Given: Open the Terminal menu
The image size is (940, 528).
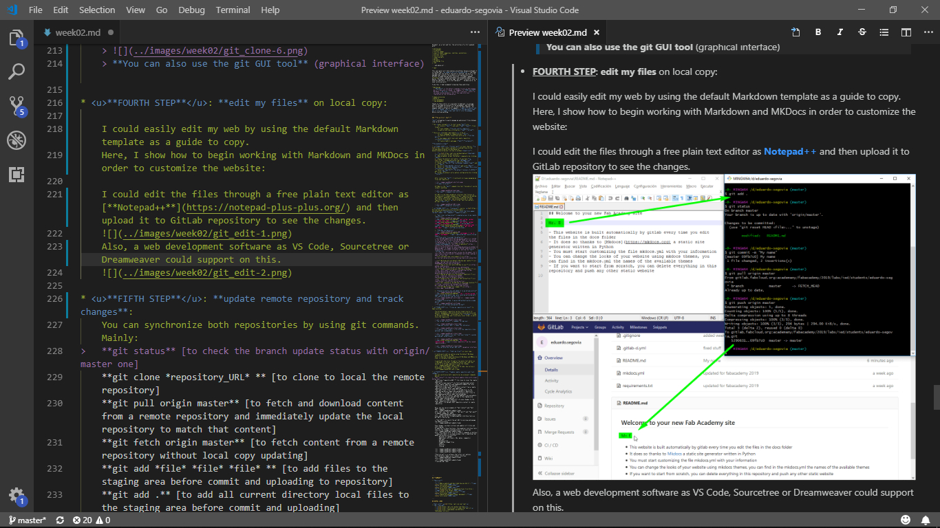Looking at the screenshot, I should pyautogui.click(x=233, y=10).
